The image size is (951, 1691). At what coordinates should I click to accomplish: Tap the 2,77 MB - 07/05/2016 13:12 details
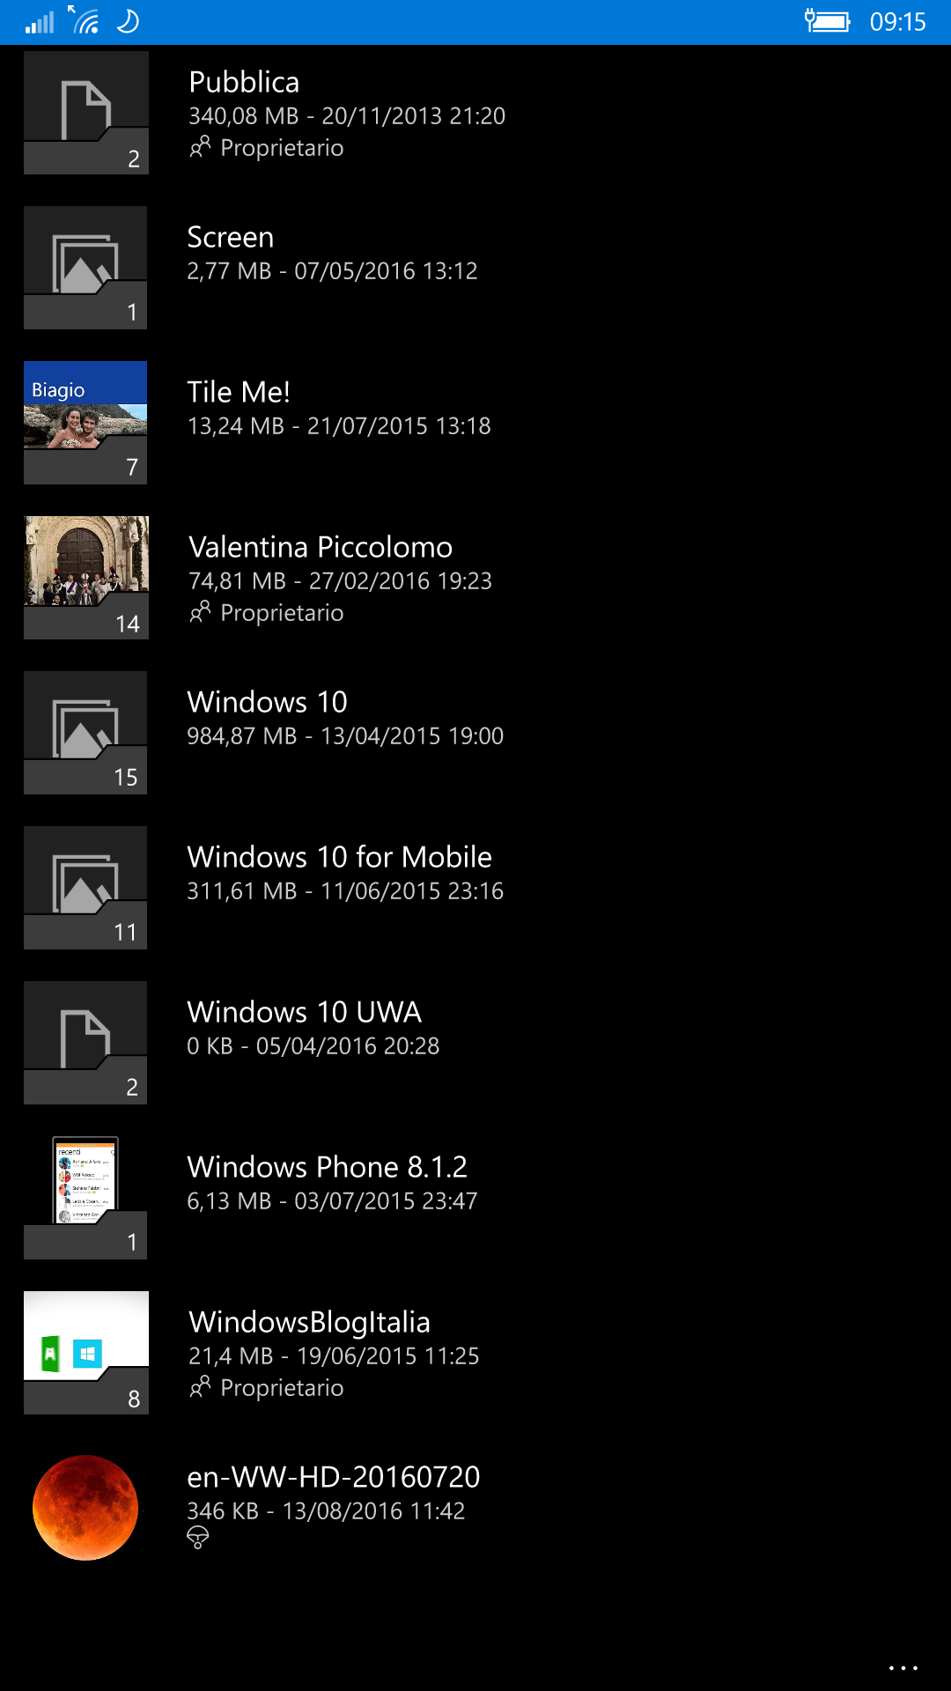(x=332, y=271)
